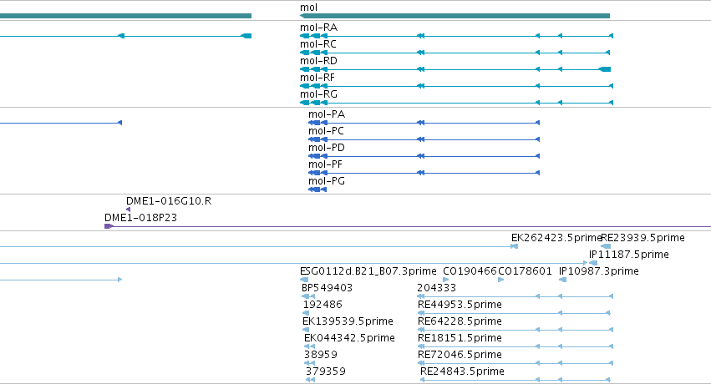Image resolution: width=711 pixels, height=384 pixels.
Task: Click the RE44953.5prime cDNA label
Action: tap(460, 305)
